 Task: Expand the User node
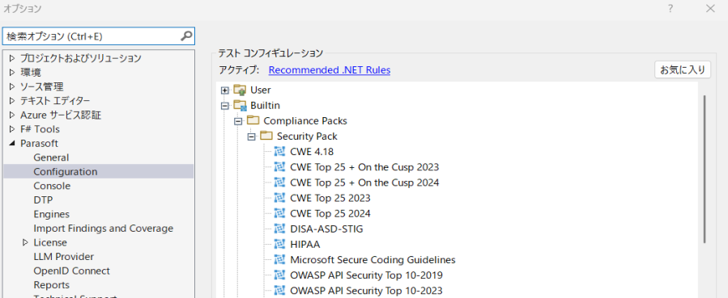click(226, 90)
